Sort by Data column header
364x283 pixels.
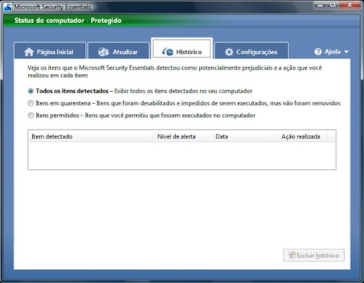[x=245, y=136]
